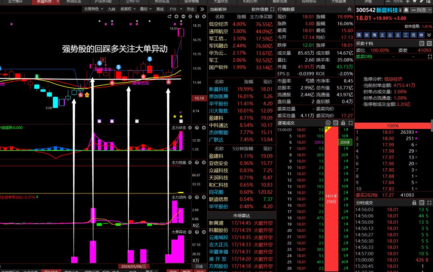The width and height of the screenshot is (433, 272).
Task: Click the 2024/05/08 date marker
Action: point(134,266)
